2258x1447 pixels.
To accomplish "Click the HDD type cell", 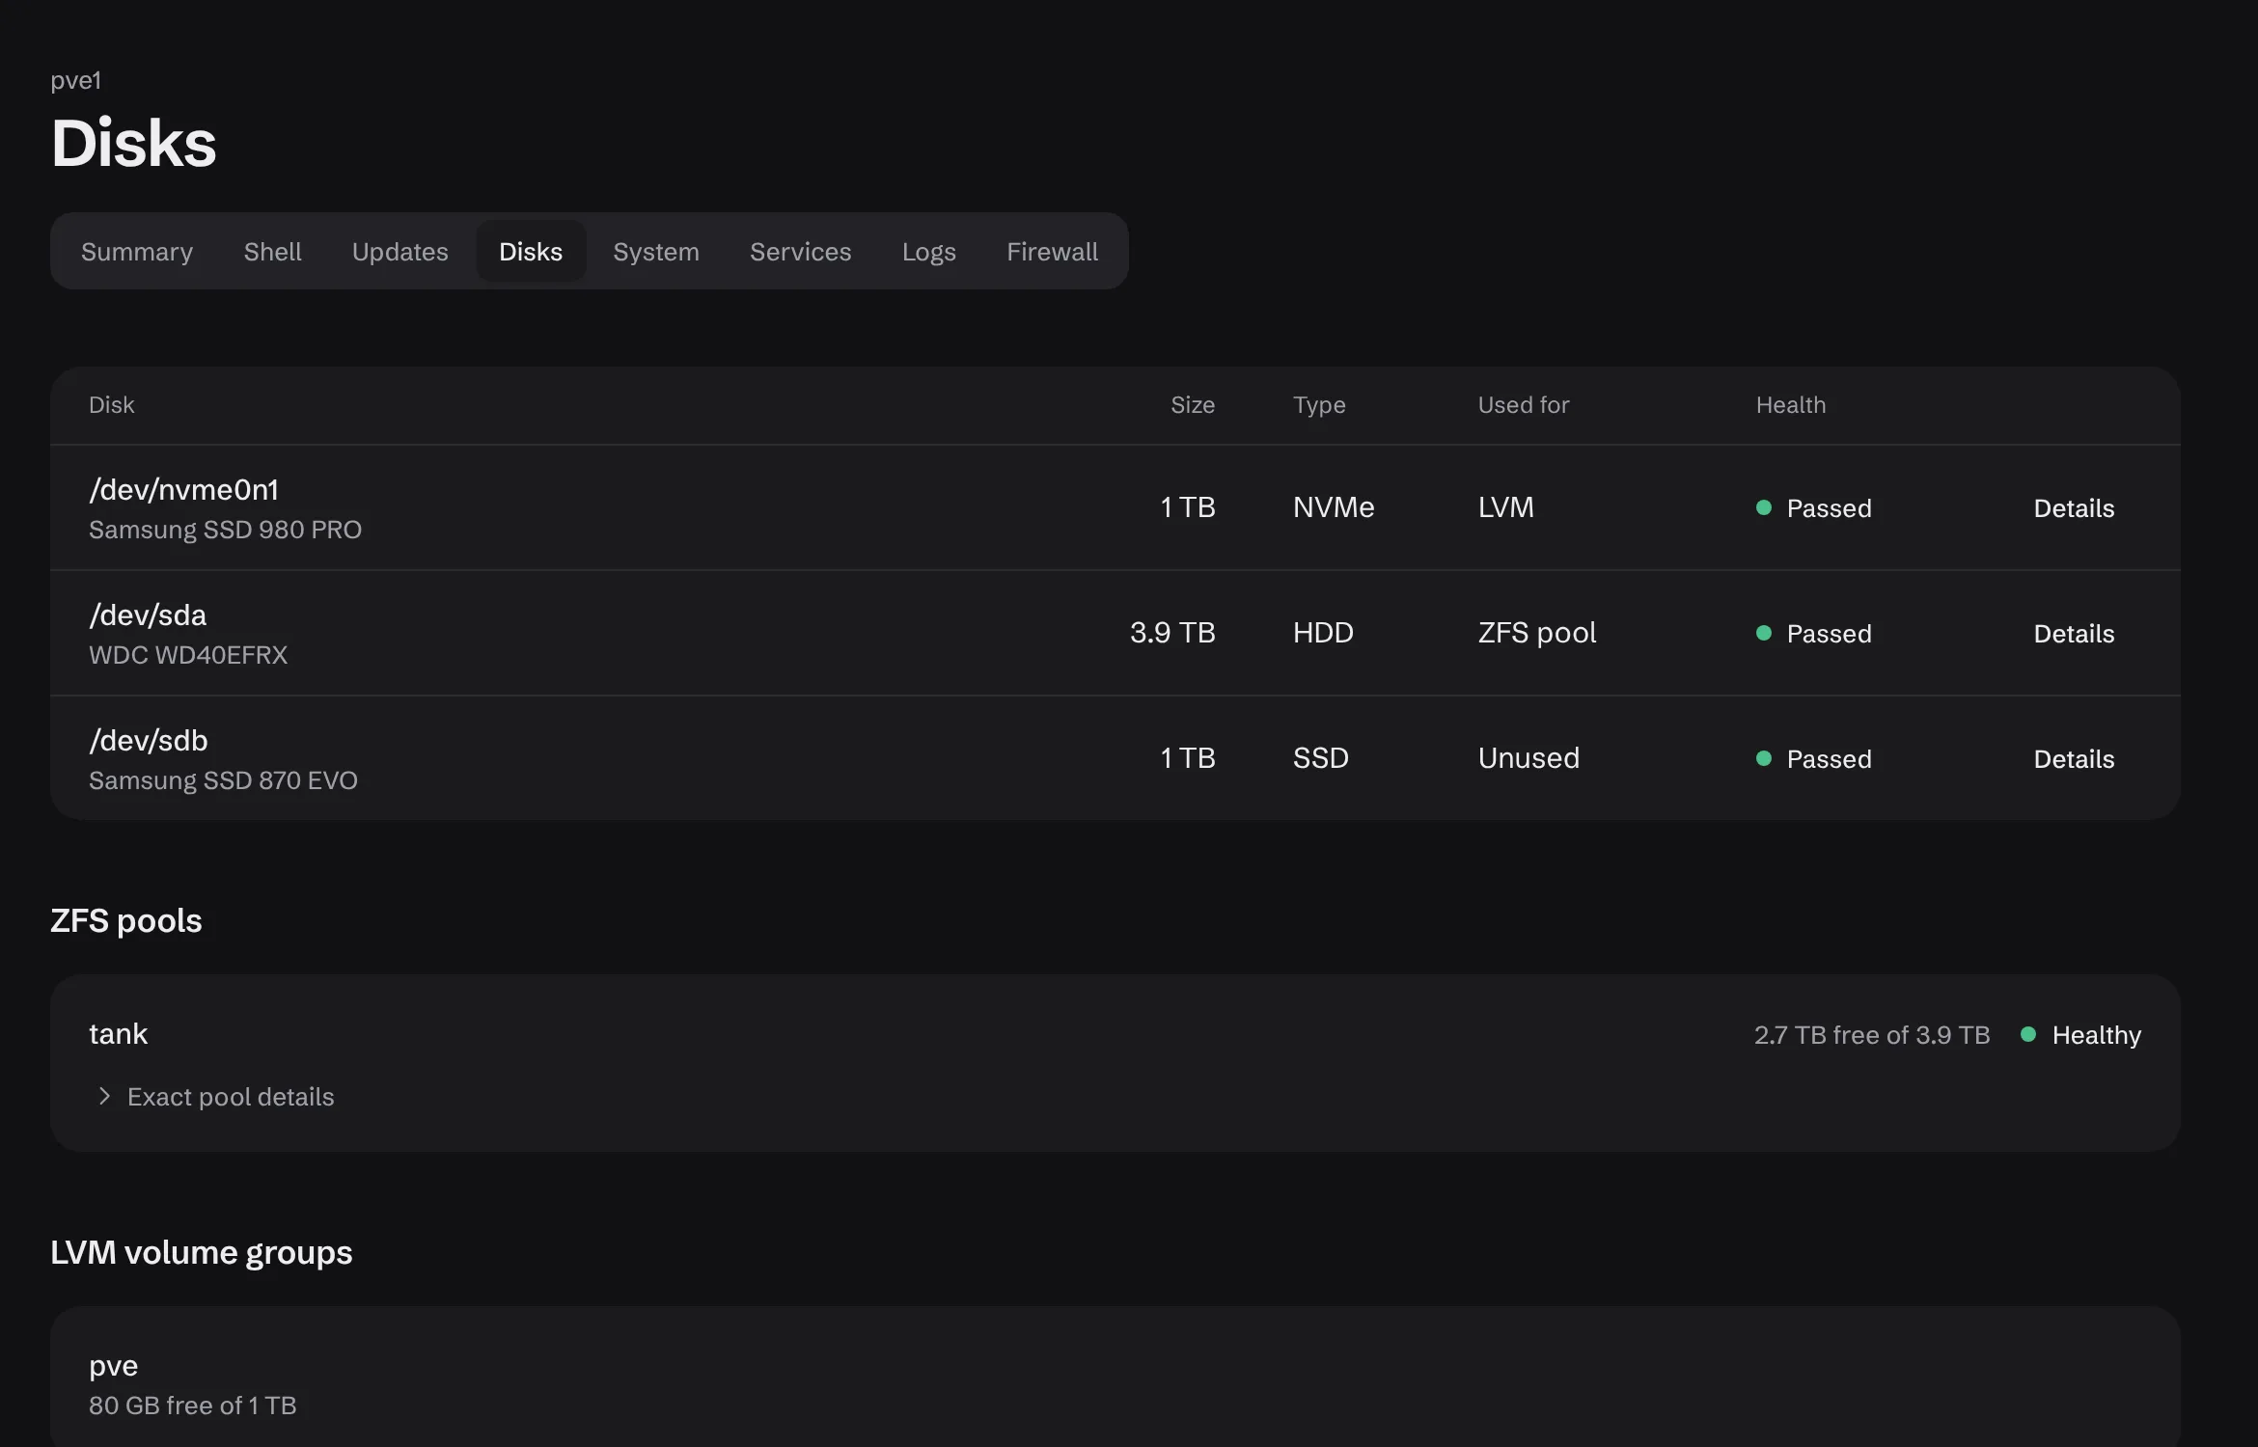I will pyautogui.click(x=1323, y=633).
